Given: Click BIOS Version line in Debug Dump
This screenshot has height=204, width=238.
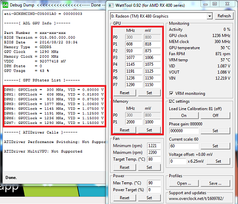Looking at the screenshot, I should point(40,38).
